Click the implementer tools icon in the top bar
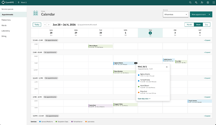The image size is (216, 125). 196,3
